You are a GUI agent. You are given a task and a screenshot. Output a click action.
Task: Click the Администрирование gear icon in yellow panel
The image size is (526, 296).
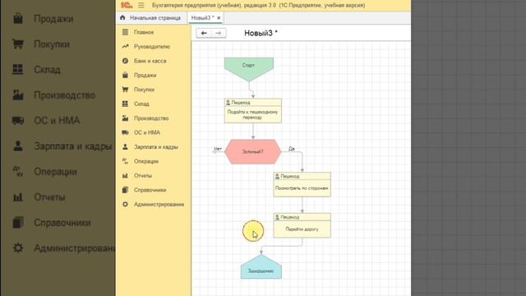pyautogui.click(x=125, y=204)
